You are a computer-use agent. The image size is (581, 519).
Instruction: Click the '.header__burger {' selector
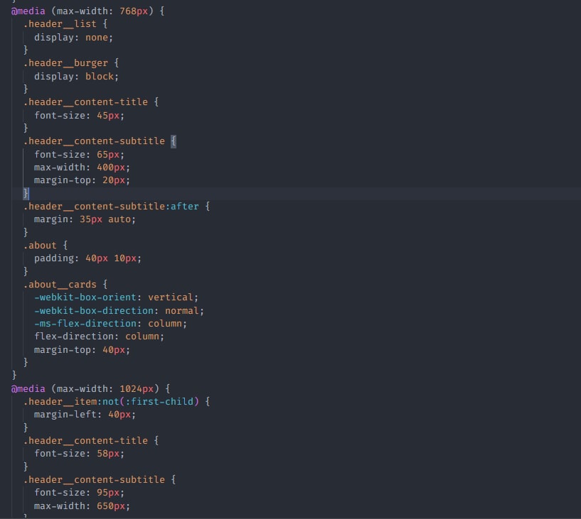(71, 63)
